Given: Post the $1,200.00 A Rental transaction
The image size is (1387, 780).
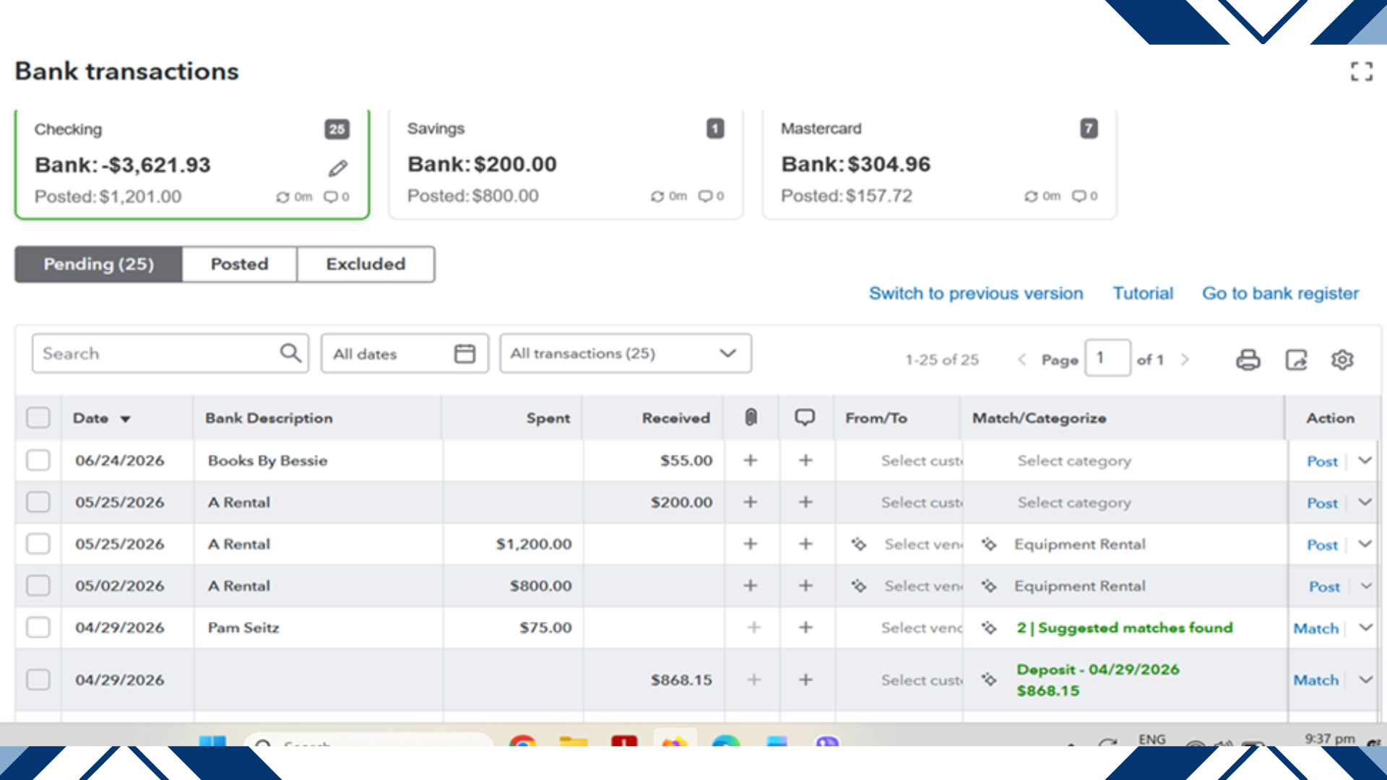Looking at the screenshot, I should [1322, 545].
